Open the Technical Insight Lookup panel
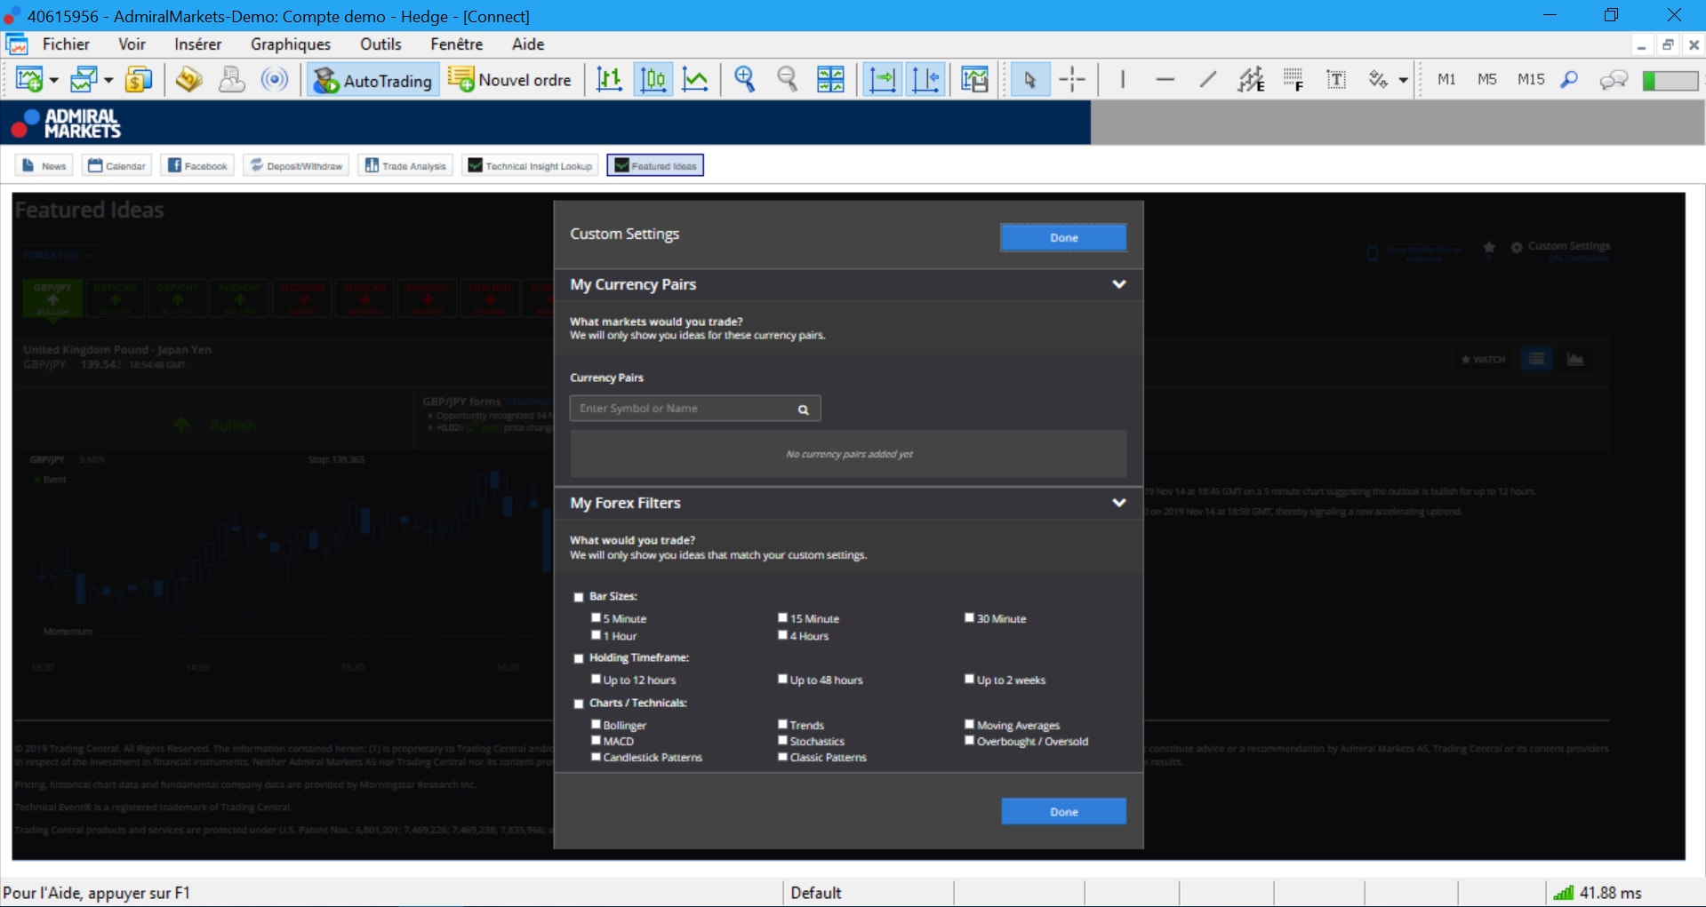 (529, 164)
